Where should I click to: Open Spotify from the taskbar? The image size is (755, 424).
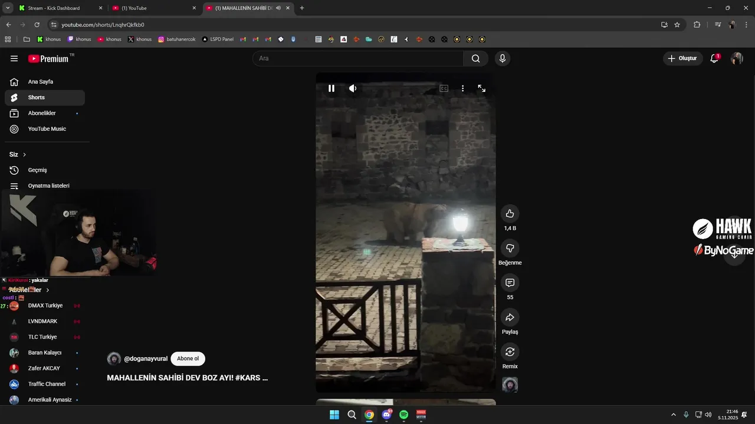404,415
